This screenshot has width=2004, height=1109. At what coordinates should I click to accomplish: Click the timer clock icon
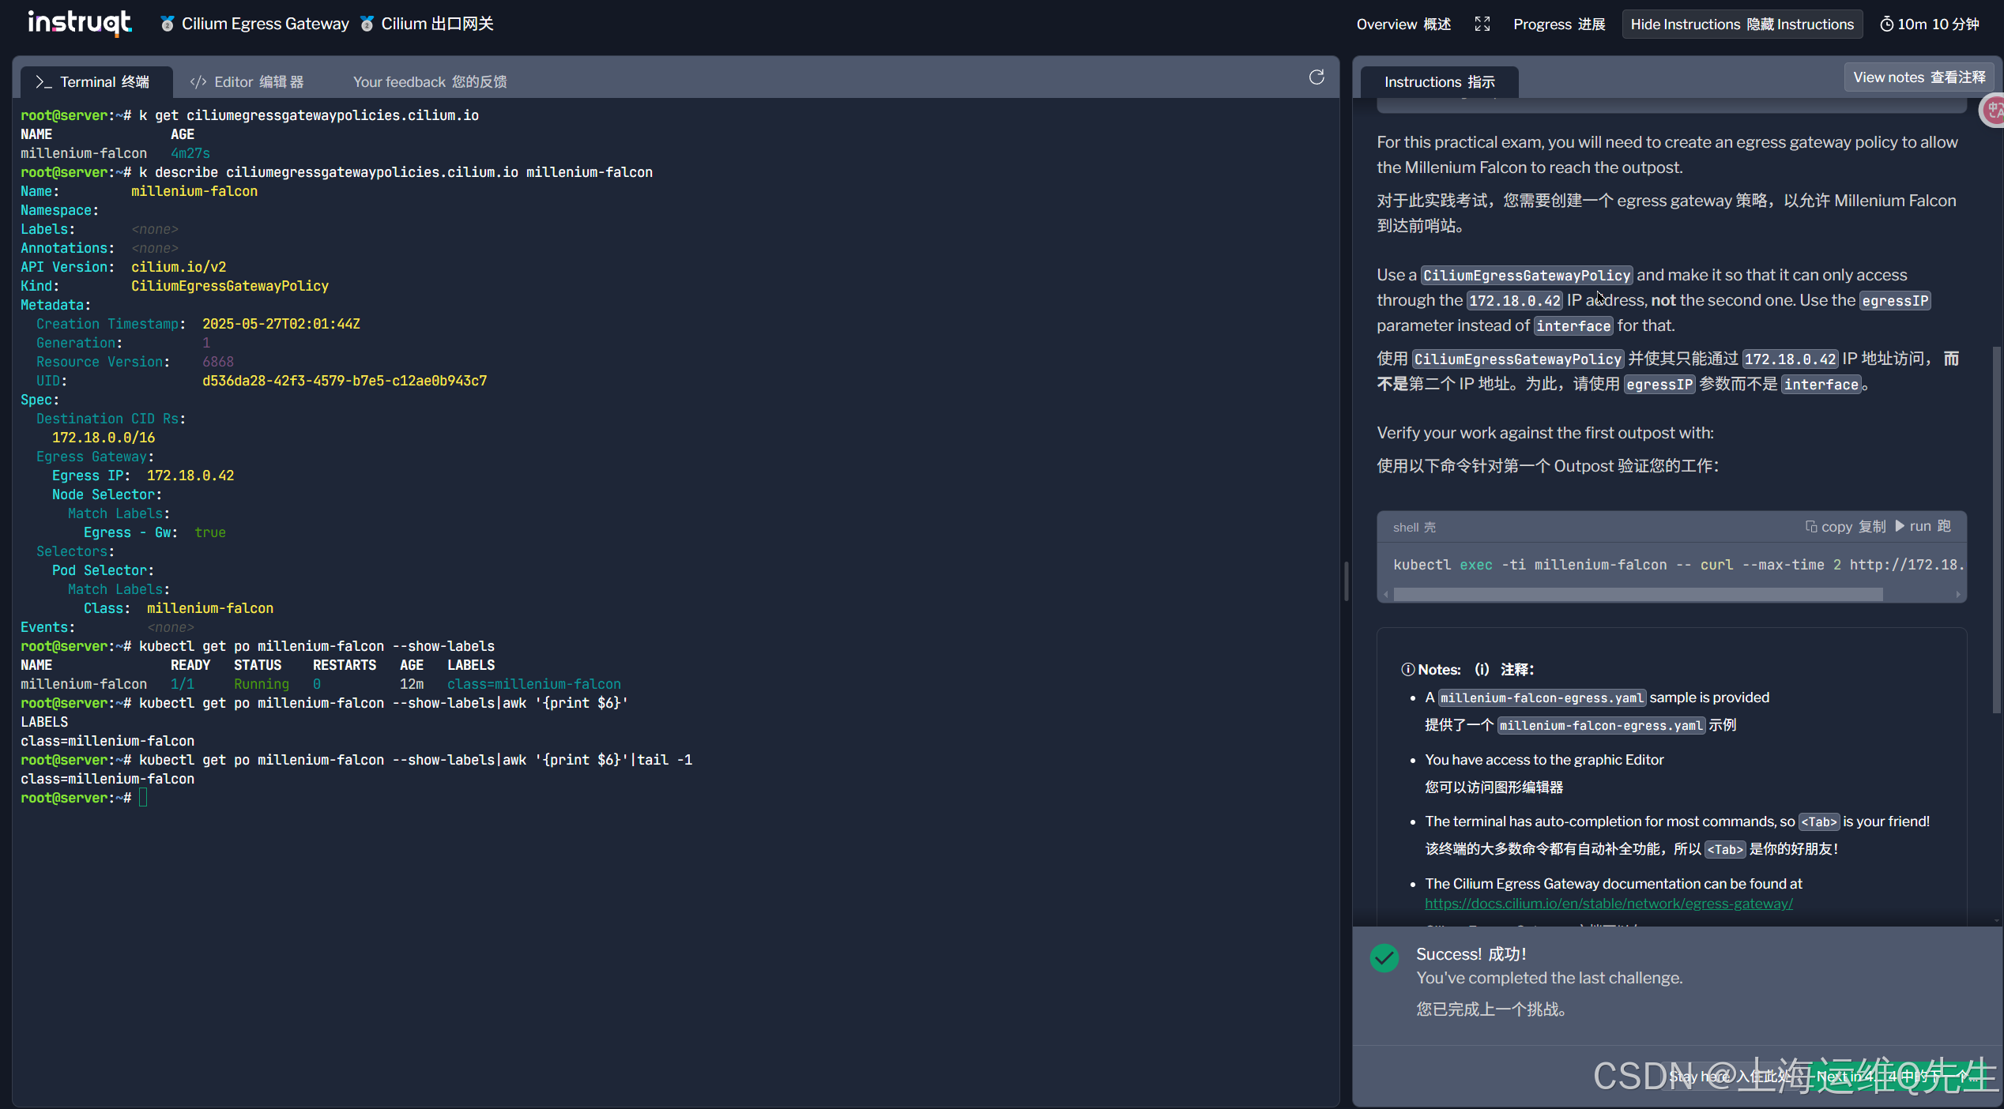click(1886, 24)
